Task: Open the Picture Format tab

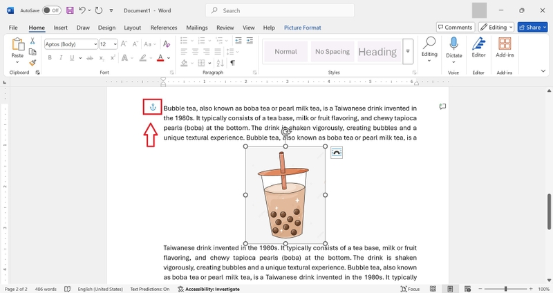Action: (303, 28)
